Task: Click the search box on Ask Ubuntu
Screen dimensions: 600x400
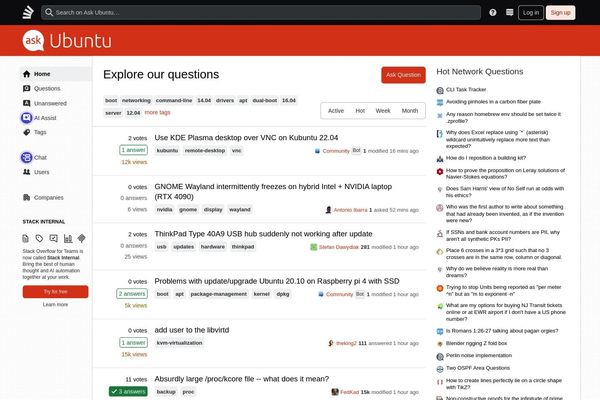Action: (x=261, y=13)
